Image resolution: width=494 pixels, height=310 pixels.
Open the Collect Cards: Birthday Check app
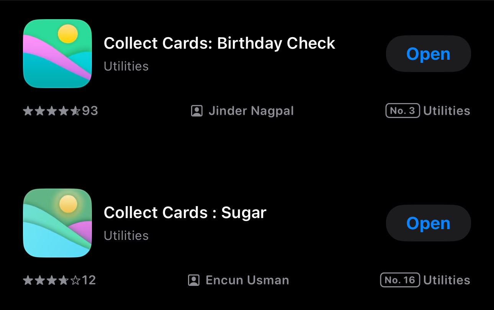(428, 54)
